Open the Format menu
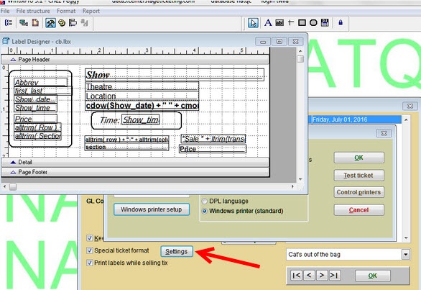 66,11
